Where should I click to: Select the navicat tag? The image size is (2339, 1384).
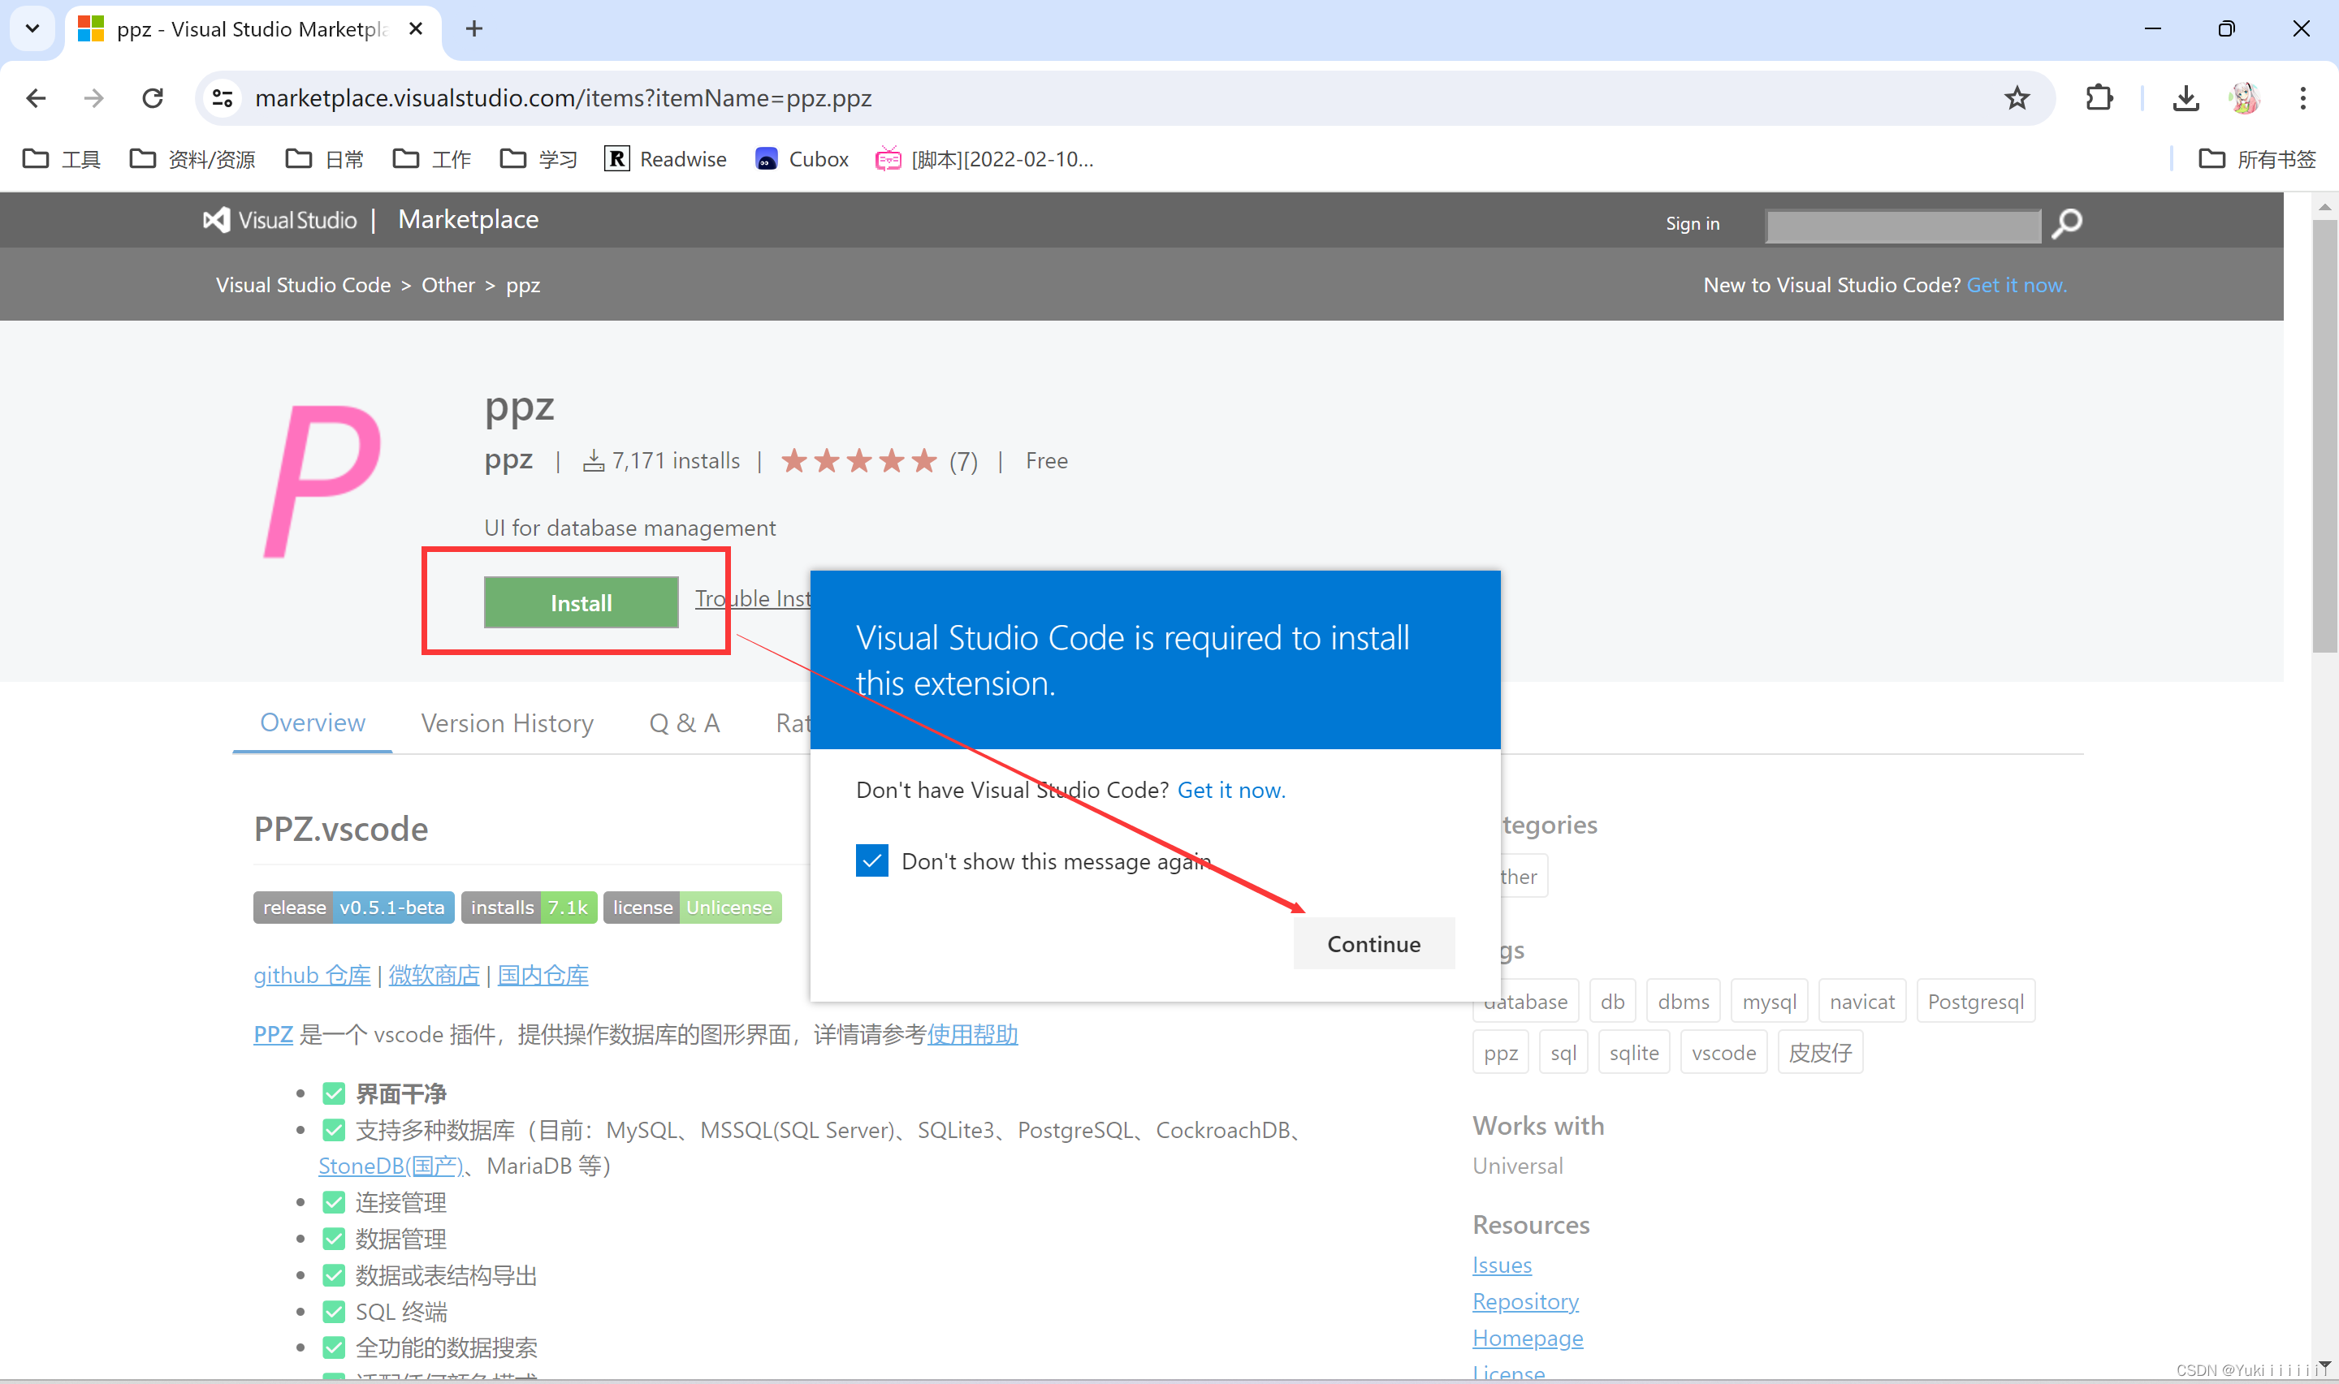(1861, 1002)
